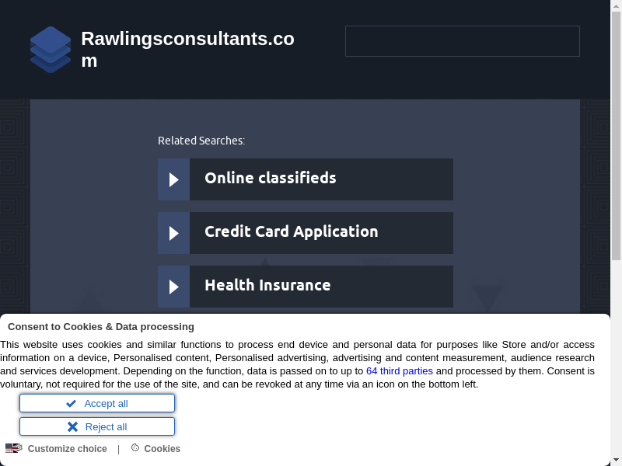
Task: Click the checkmark icon in Accept all
Action: coord(72,403)
